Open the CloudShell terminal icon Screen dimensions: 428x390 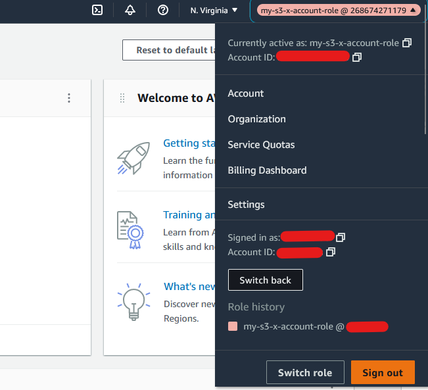tap(97, 10)
